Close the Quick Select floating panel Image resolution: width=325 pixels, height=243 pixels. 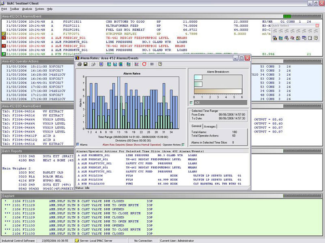tap(316, 26)
